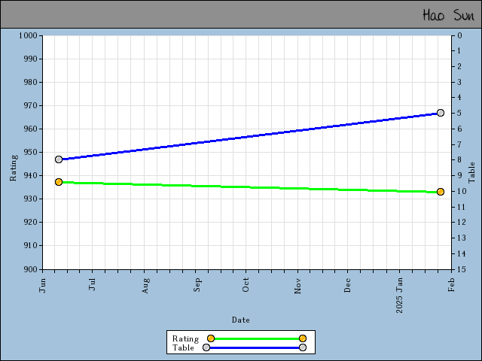482x361 pixels.
Task: Click the 950 rating axis label
Action: click(30, 152)
